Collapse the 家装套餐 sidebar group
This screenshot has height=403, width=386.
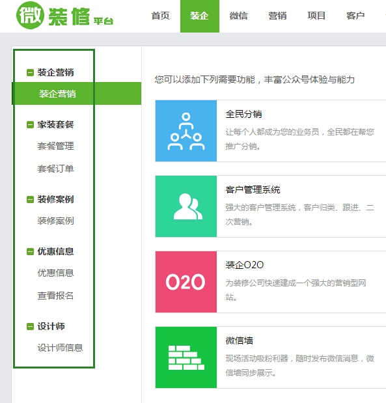(30, 125)
